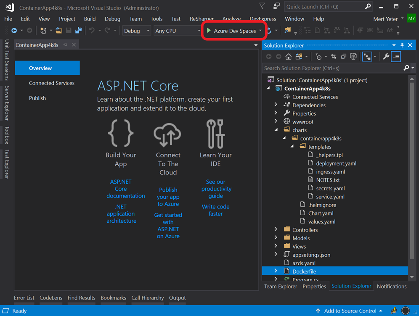Select values.yaml in Solution Explorer
The width and height of the screenshot is (419, 316).
[322, 221]
